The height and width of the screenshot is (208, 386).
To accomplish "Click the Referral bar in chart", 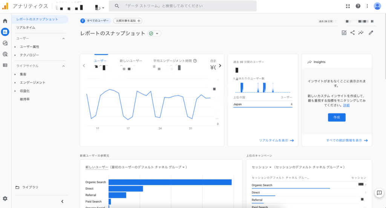I will (x=118, y=195).
